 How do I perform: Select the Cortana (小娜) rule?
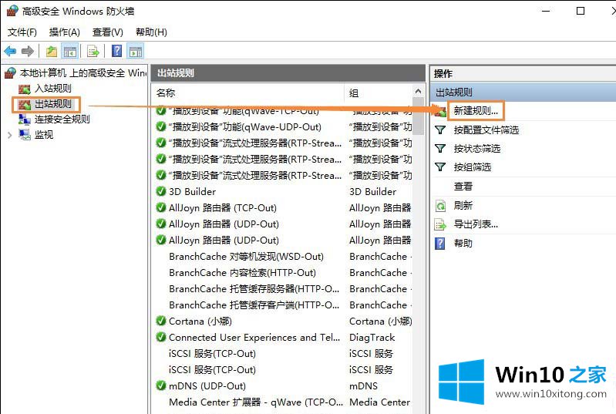point(200,321)
